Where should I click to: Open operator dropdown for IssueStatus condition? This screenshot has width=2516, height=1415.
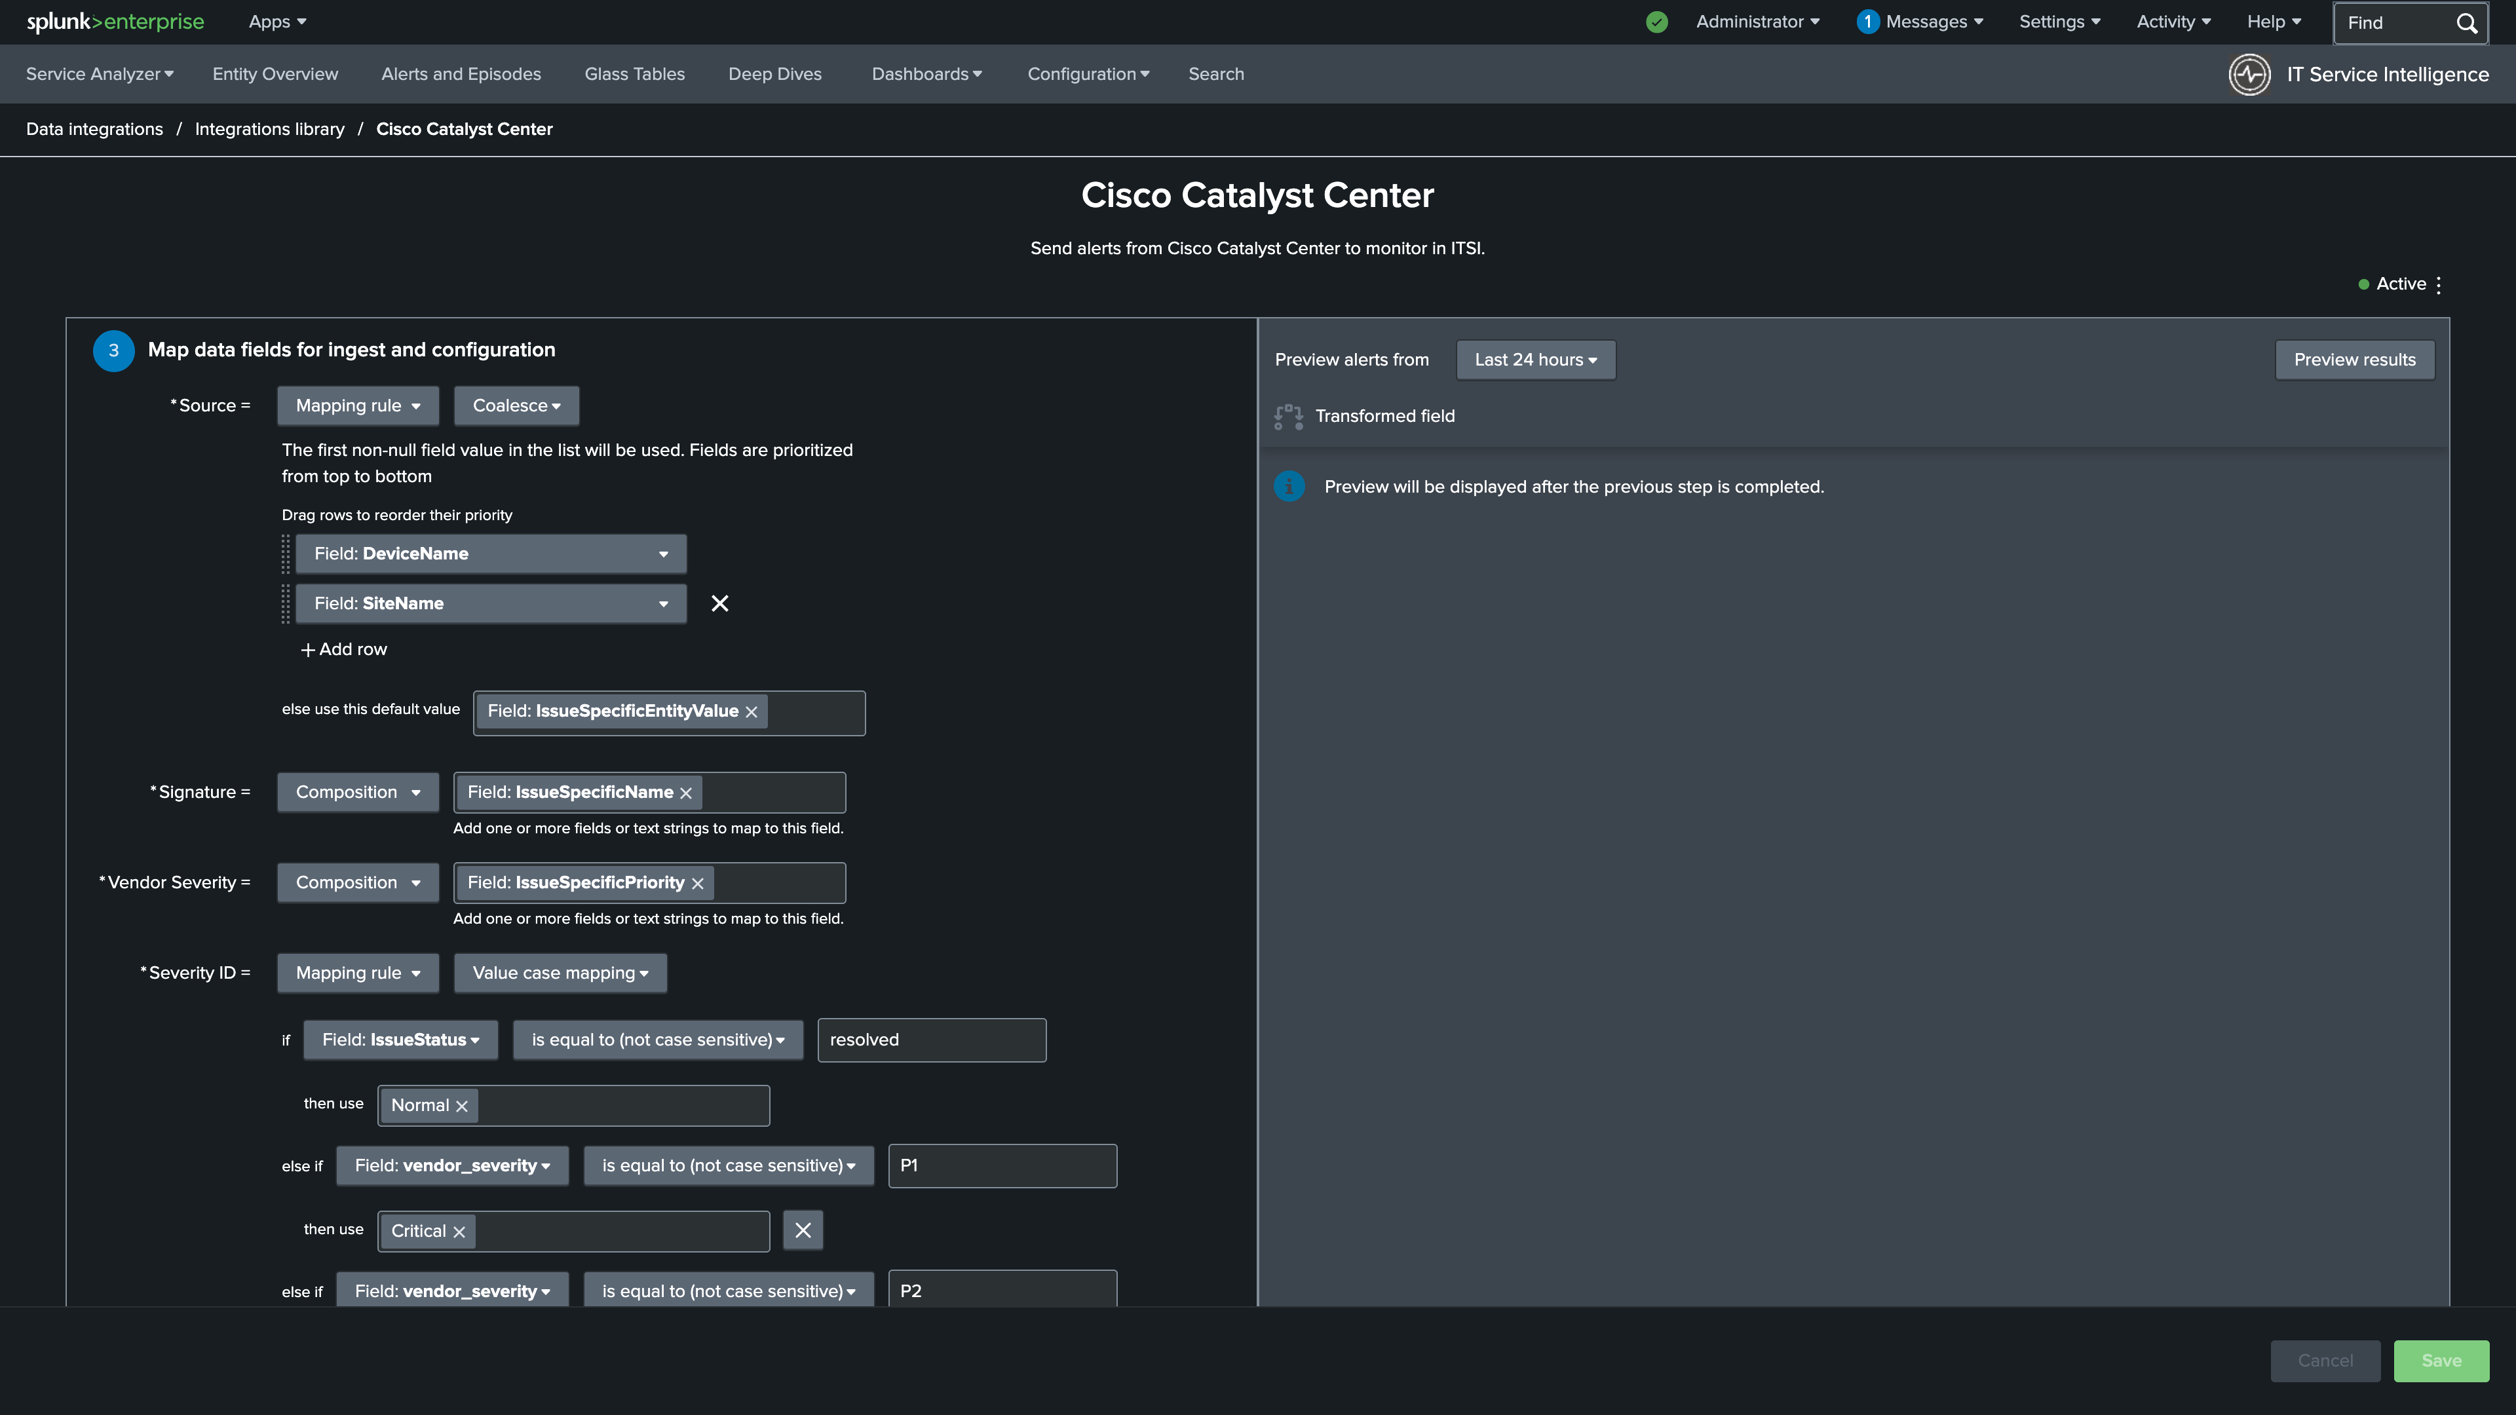coord(657,1040)
